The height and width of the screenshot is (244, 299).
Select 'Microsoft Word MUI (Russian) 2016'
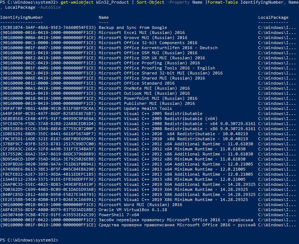(140, 205)
